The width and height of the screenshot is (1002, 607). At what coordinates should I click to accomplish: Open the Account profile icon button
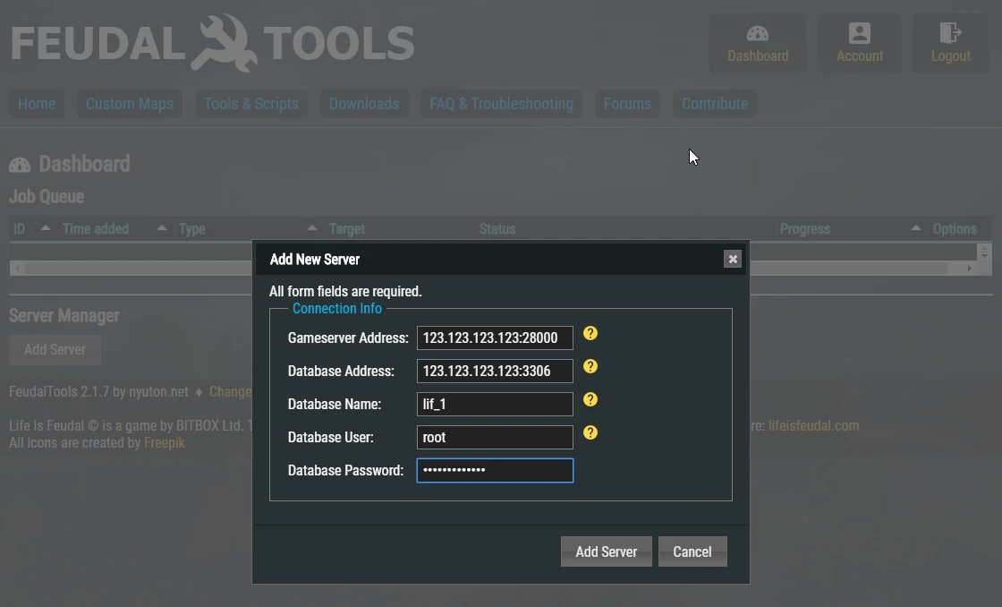pyautogui.click(x=860, y=43)
